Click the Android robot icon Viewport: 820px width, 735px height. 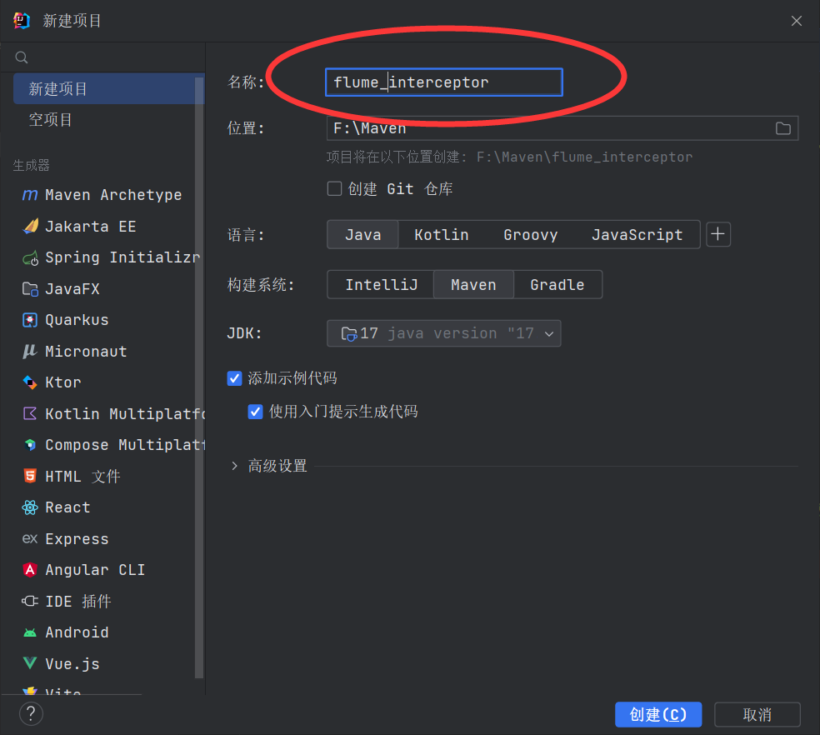point(30,633)
